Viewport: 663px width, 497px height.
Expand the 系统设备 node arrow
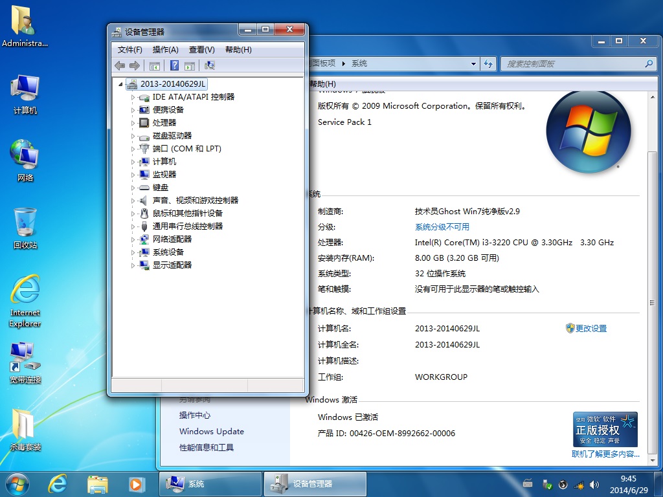click(x=133, y=253)
